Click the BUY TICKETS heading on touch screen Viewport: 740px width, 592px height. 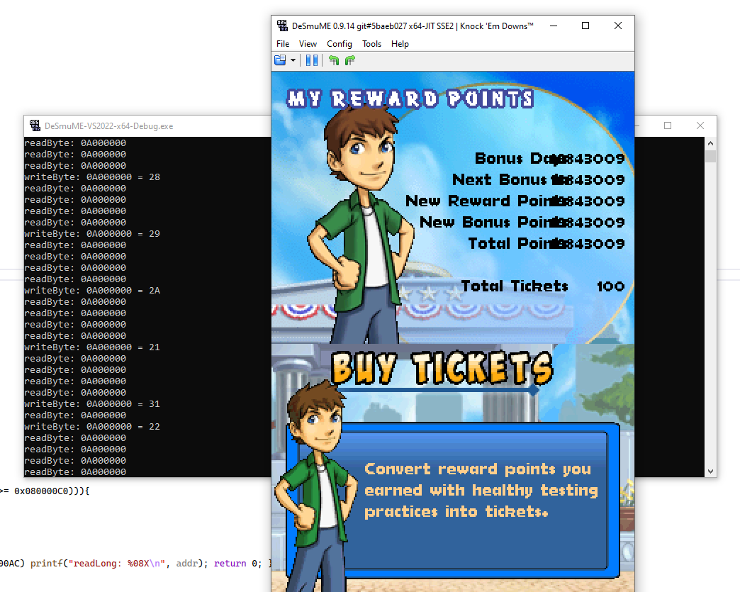(442, 368)
